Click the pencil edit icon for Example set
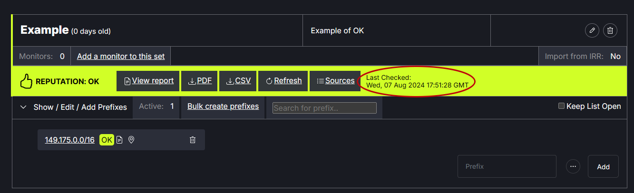The width and height of the screenshot is (634, 193). tap(592, 30)
